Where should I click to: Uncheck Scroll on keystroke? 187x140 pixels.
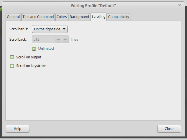(12, 66)
